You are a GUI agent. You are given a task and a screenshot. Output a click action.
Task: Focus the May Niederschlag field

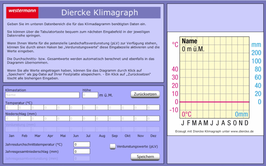[63, 119]
